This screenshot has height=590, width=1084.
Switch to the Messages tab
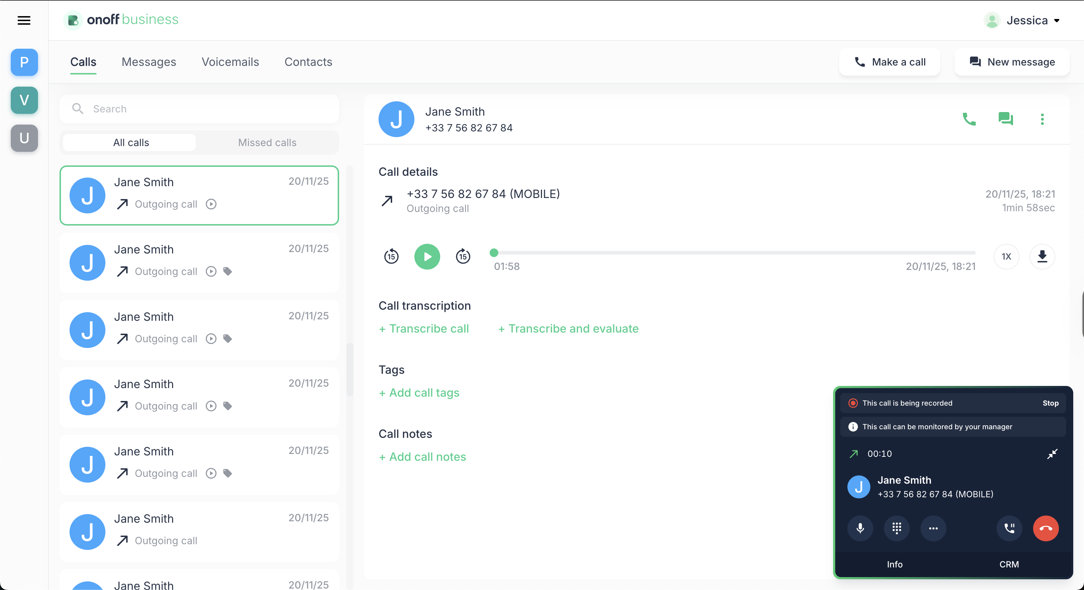149,62
